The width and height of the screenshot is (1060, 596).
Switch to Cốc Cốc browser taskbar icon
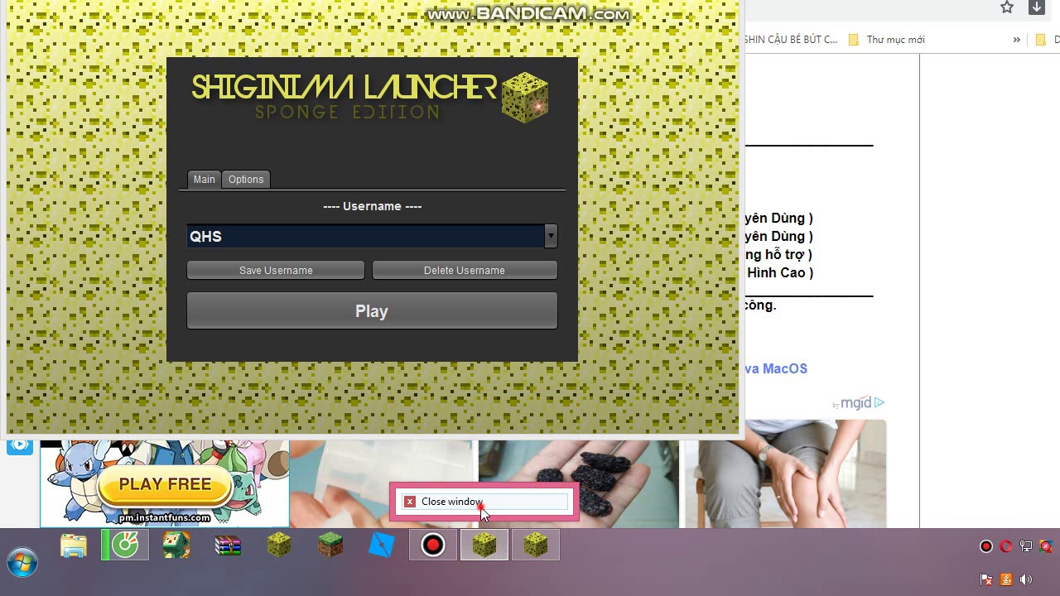pos(125,546)
